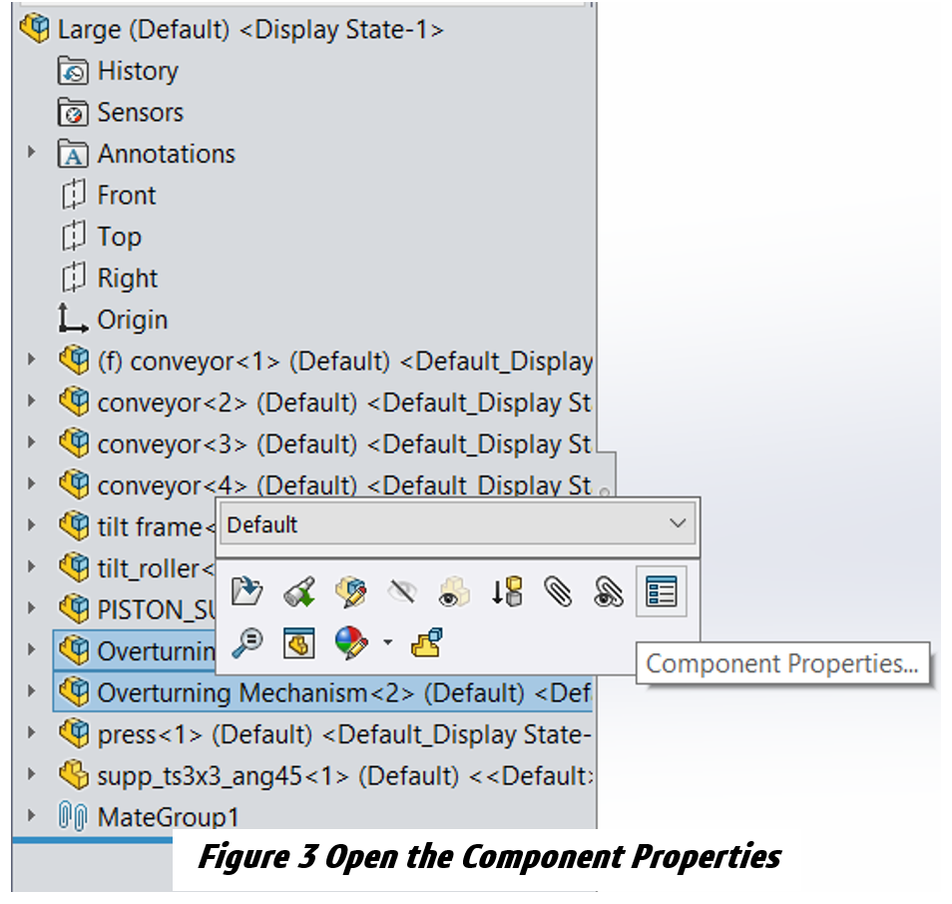Toggle Hide Components crossed-eye icon

(402, 592)
